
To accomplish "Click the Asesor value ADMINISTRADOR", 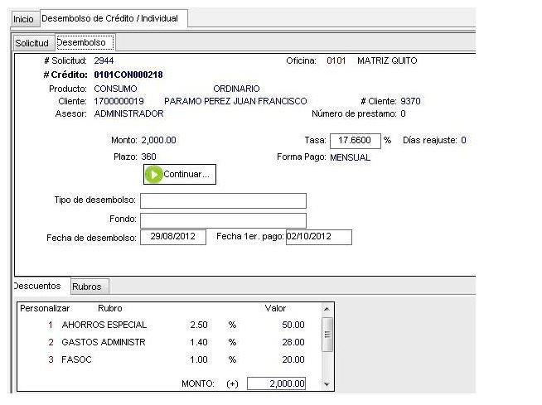I will tap(129, 113).
